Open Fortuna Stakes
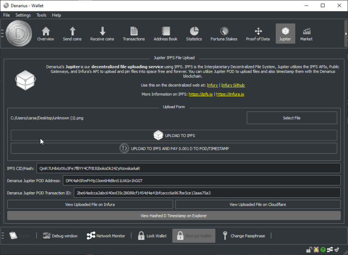The height and width of the screenshot is (255, 348). [224, 34]
